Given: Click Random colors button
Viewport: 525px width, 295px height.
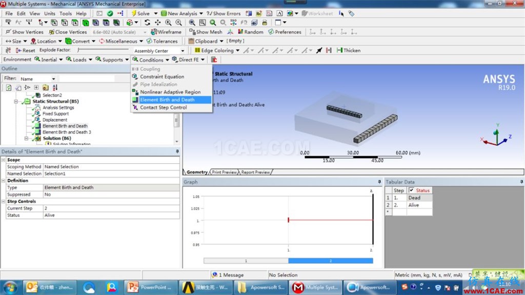Looking at the screenshot, I should [x=250, y=32].
